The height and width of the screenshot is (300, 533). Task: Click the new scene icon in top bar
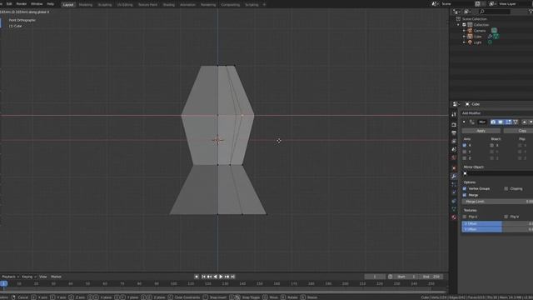[x=477, y=3]
